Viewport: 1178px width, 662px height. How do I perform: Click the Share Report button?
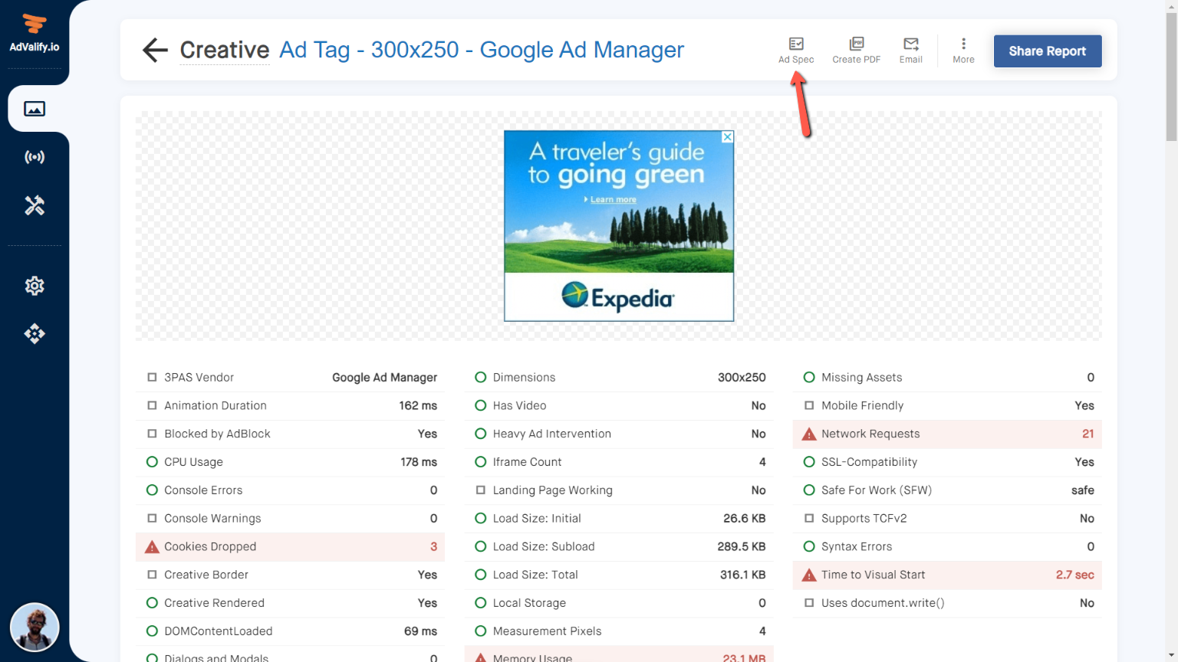point(1048,51)
